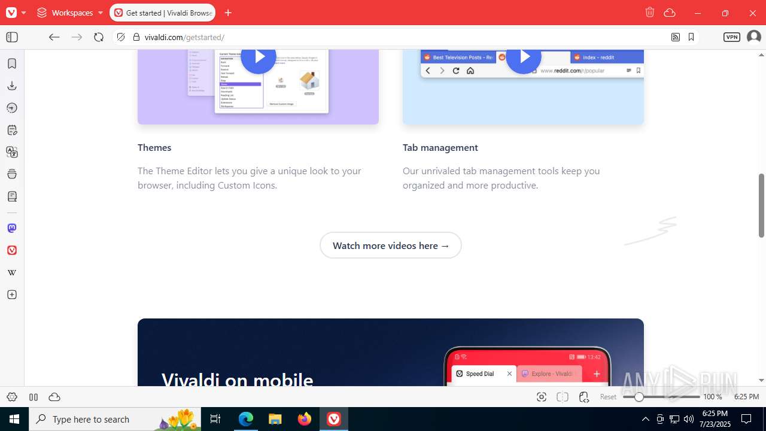This screenshot has height=431, width=766.
Task: Go forward to next page
Action: coord(77,37)
